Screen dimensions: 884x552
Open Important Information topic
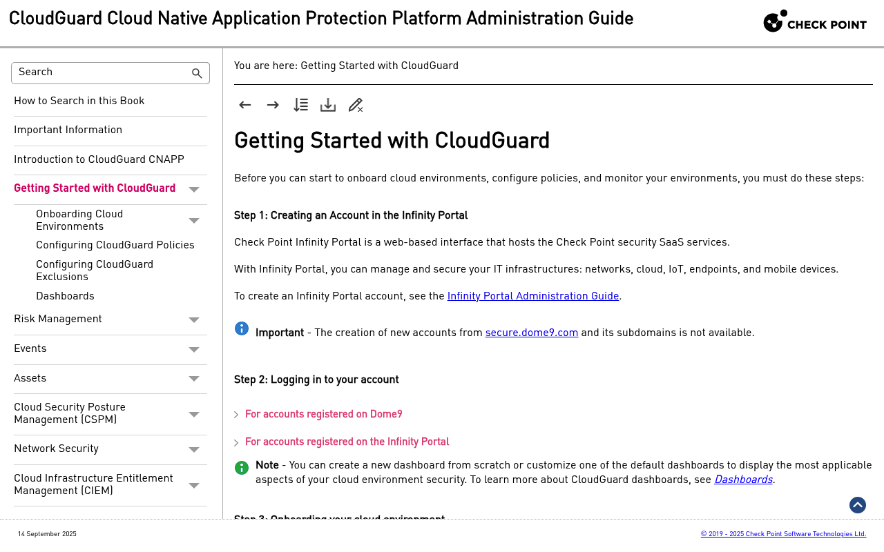68,130
